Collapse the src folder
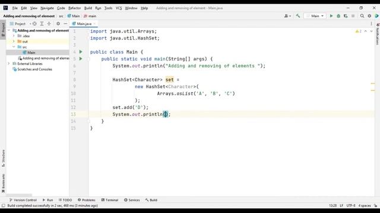Image resolution: width=380 pixels, height=213 pixels. pos(14,47)
